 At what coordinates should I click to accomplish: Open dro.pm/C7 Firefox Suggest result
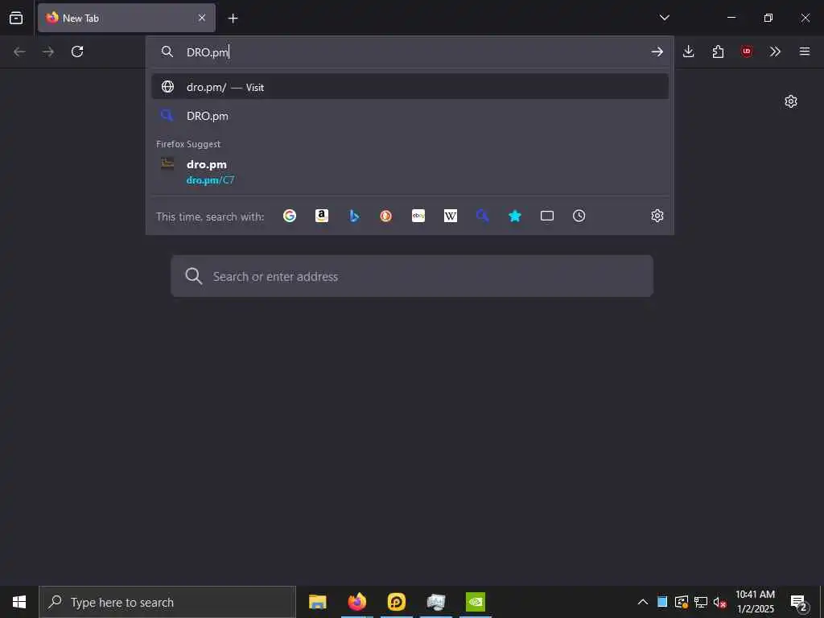(x=410, y=171)
